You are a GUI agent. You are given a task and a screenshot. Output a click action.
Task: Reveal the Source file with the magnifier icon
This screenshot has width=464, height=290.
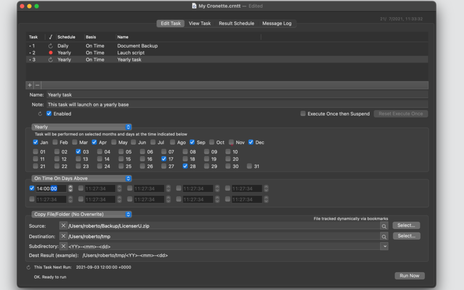click(384, 226)
